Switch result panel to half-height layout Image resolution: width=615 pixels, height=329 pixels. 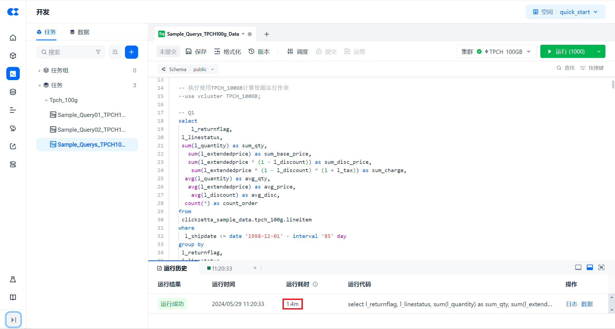590,267
